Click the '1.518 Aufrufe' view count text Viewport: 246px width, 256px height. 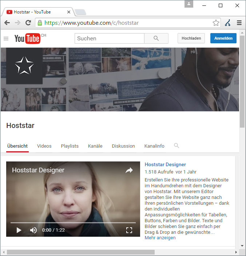(x=159, y=172)
